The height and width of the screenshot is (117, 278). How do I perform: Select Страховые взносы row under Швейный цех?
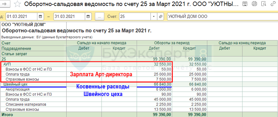(x=139, y=109)
